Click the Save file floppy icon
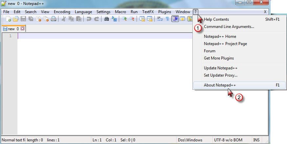The width and height of the screenshot is (287, 144). click(23, 19)
